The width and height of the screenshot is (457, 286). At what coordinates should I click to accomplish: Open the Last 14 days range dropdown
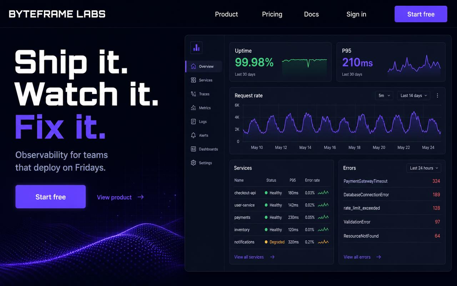(x=413, y=95)
